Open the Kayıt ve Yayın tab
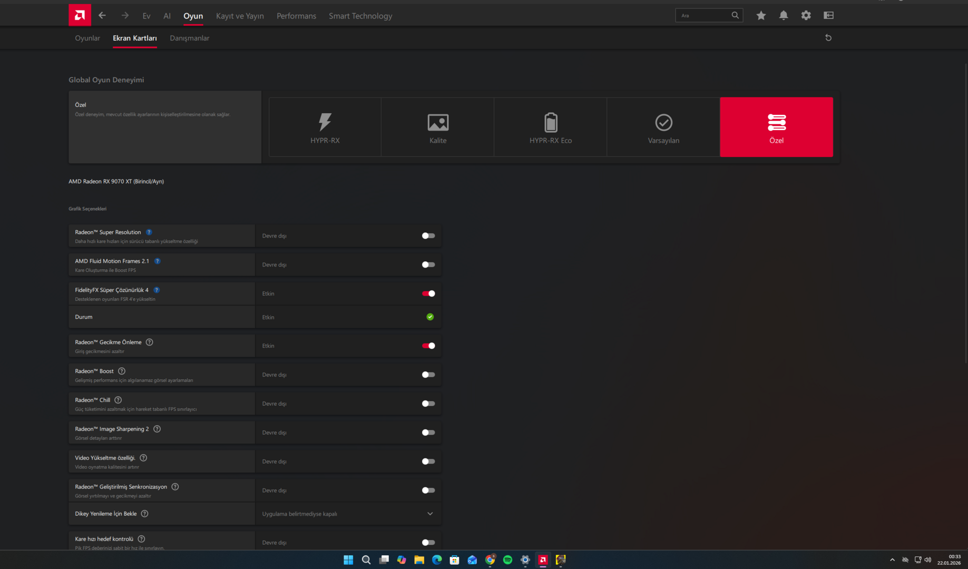The image size is (968, 569). 240,16
